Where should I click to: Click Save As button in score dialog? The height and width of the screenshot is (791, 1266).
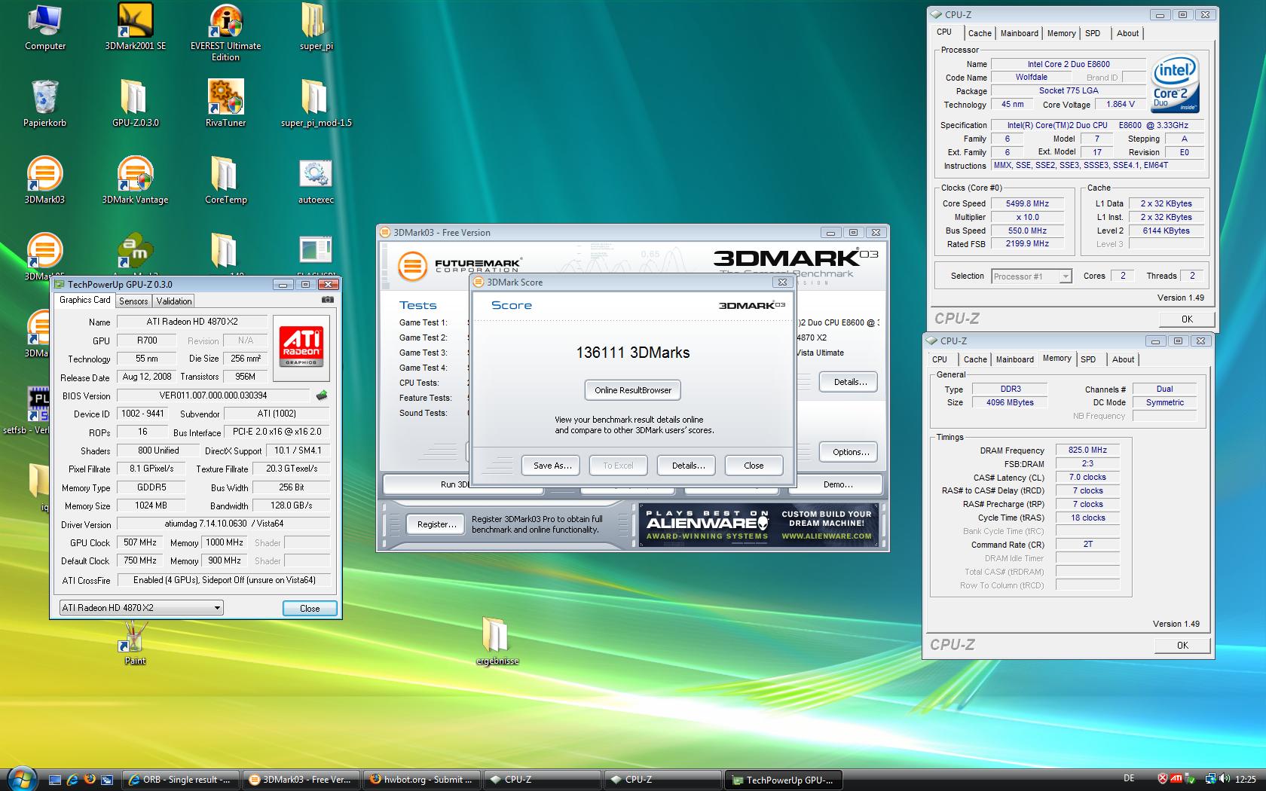point(552,466)
